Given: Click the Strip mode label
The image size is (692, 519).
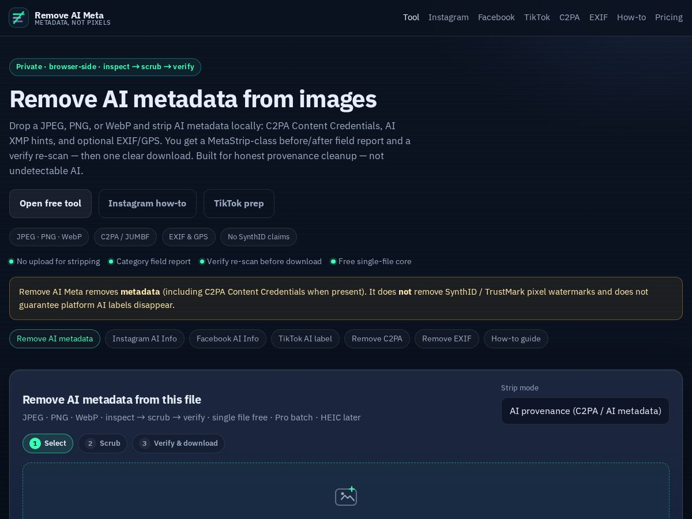Looking at the screenshot, I should 520,388.
